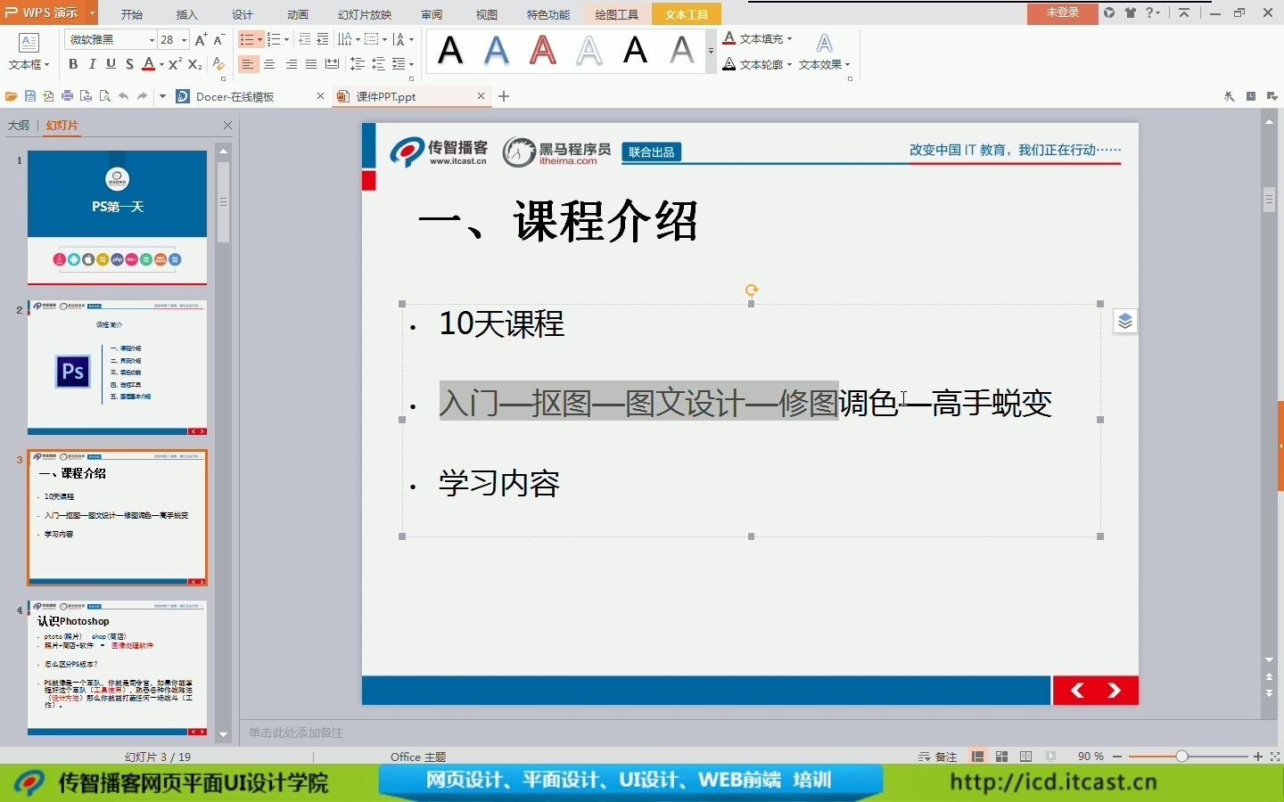Expand the font size 28 dropdown

point(185,40)
